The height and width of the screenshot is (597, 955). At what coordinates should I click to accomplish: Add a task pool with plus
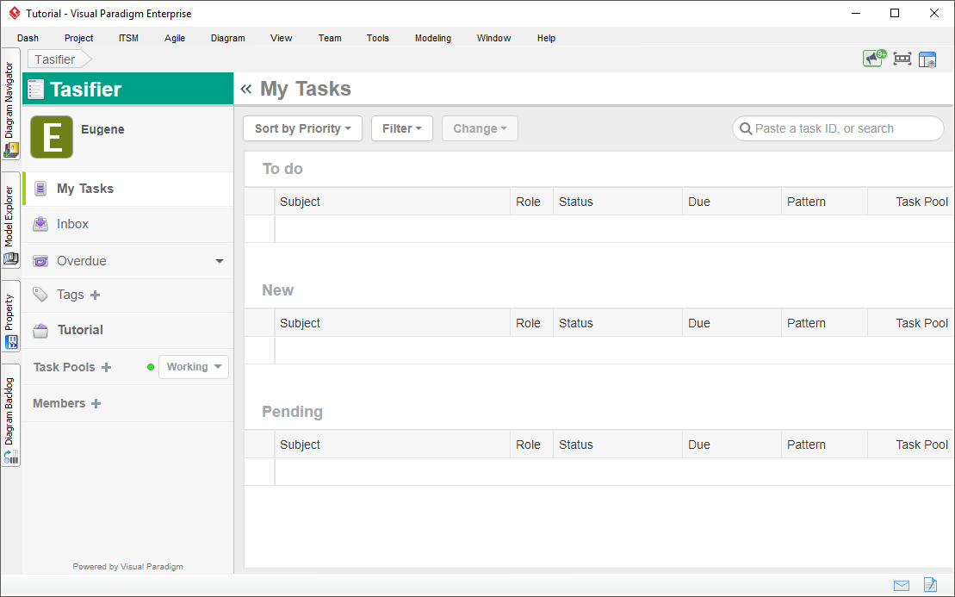pos(107,367)
